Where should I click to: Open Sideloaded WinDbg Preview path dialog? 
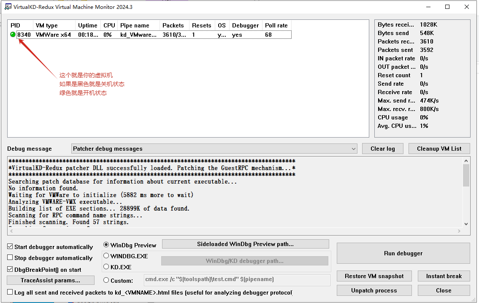(245, 244)
